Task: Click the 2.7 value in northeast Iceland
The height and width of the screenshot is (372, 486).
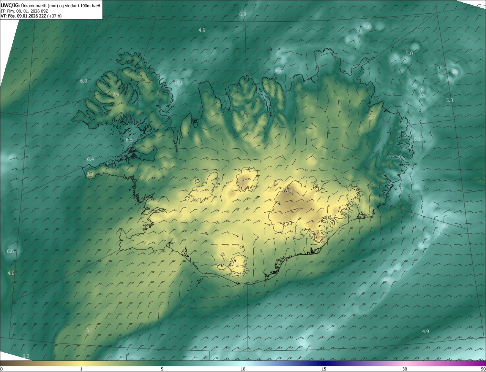Action: pos(372,118)
